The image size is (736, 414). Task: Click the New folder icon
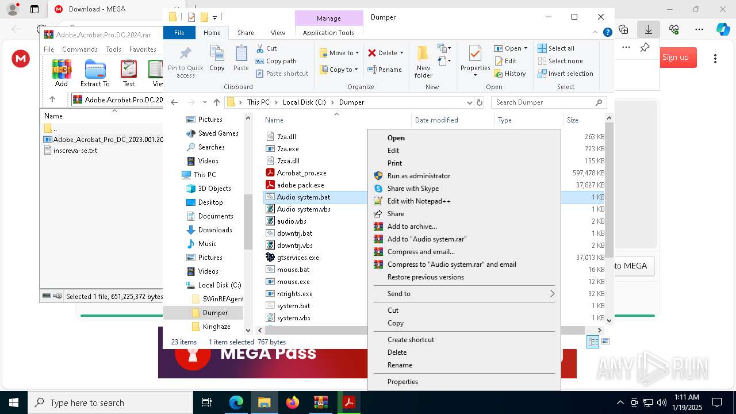click(x=423, y=62)
